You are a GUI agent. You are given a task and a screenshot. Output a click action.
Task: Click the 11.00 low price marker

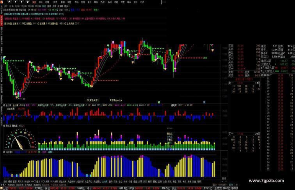(x=23, y=99)
